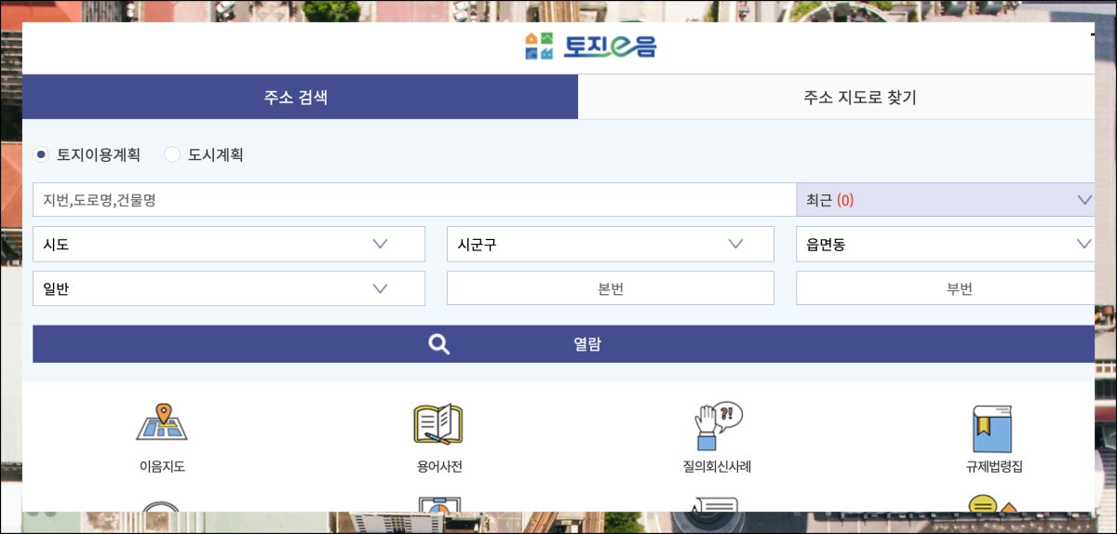Select the 도시계획 radio button
This screenshot has width=1117, height=534.
pos(171,154)
